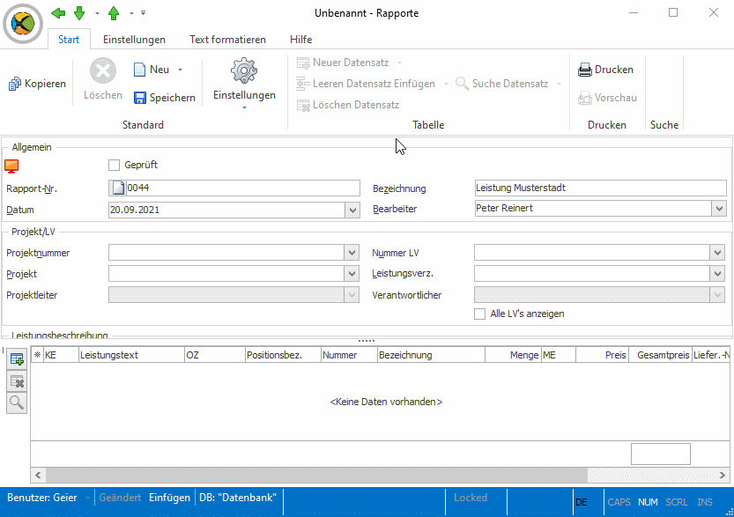Viewport: 734px width, 517px height.
Task: Open the Hilfe tab
Action: pyautogui.click(x=301, y=40)
